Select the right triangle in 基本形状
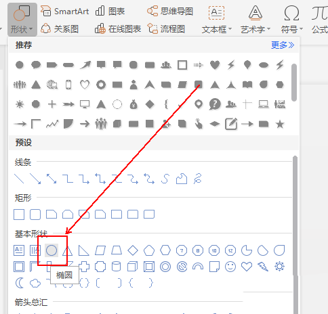This screenshot has height=314, width=328. 83,250
